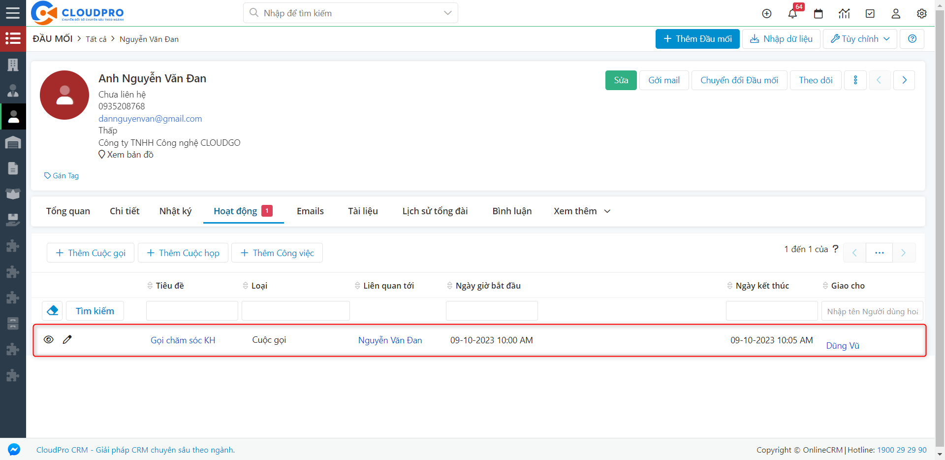Edit the Gọi chăm sóc KH activity

67,339
